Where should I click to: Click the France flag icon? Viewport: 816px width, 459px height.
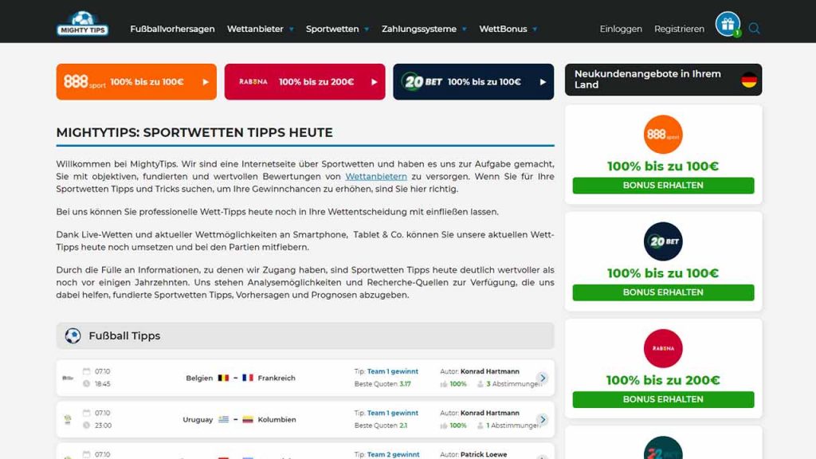(248, 378)
